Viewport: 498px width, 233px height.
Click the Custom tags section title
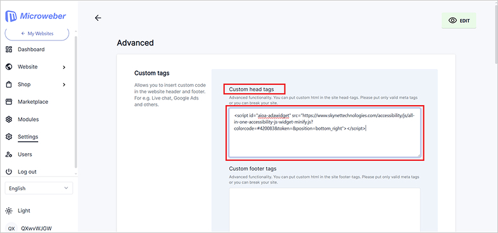[152, 73]
